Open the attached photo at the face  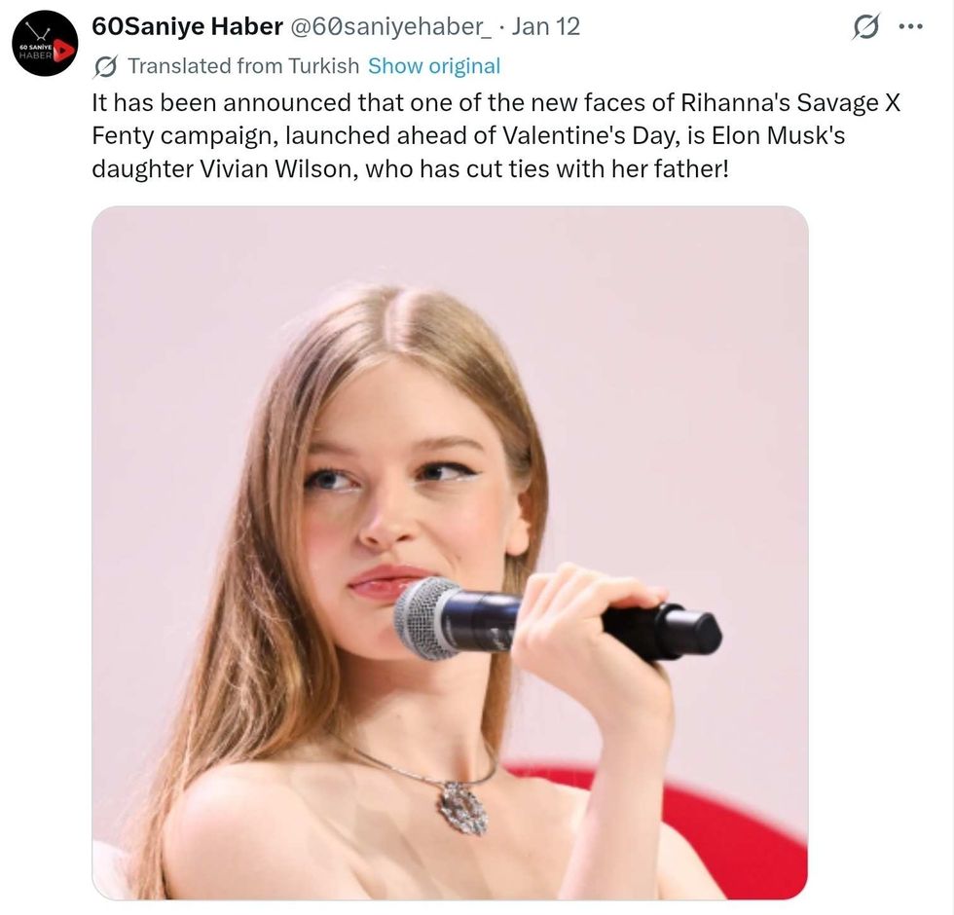[x=409, y=487]
